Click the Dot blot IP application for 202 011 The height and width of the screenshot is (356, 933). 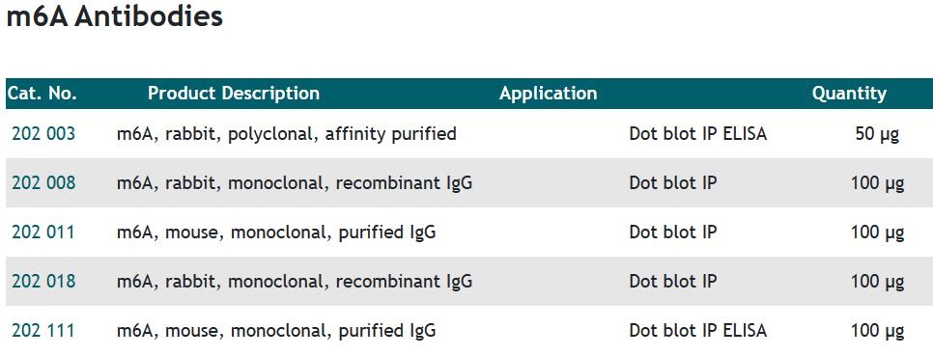click(673, 233)
